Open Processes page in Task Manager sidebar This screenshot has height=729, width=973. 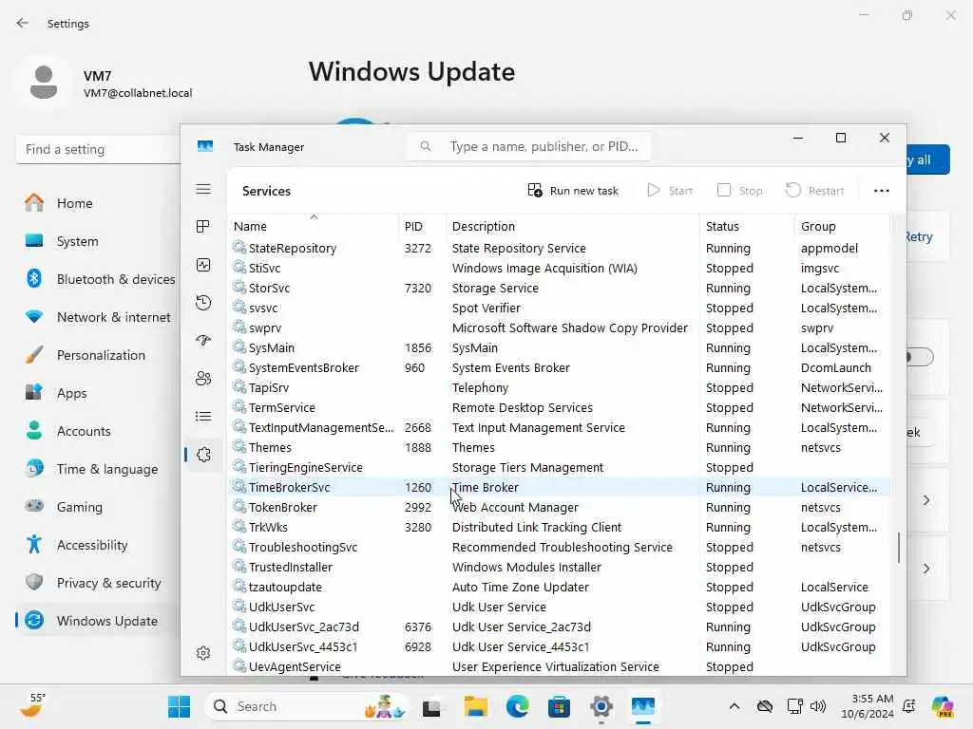pyautogui.click(x=203, y=227)
